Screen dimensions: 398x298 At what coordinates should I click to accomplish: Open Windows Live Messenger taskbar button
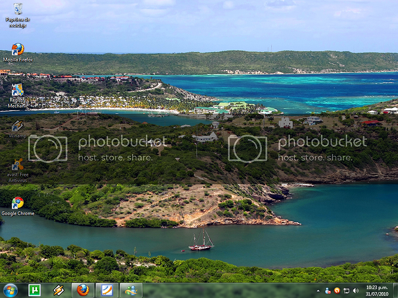pos(131,290)
